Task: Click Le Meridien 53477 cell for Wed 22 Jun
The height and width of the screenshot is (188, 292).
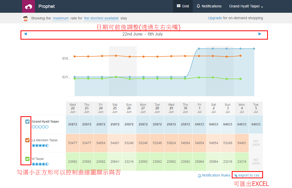Action: click(73, 143)
